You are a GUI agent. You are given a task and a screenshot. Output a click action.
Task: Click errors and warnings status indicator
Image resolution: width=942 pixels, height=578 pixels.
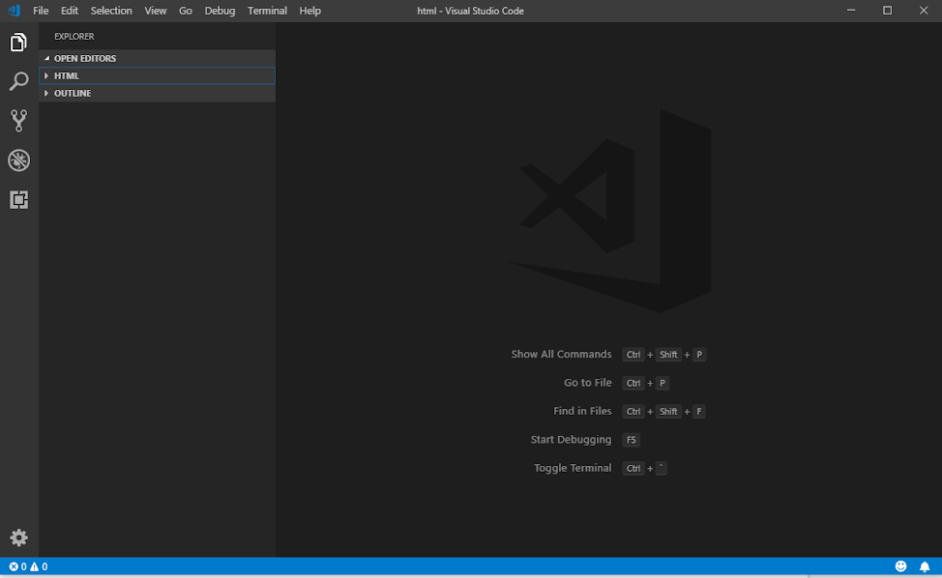[28, 566]
